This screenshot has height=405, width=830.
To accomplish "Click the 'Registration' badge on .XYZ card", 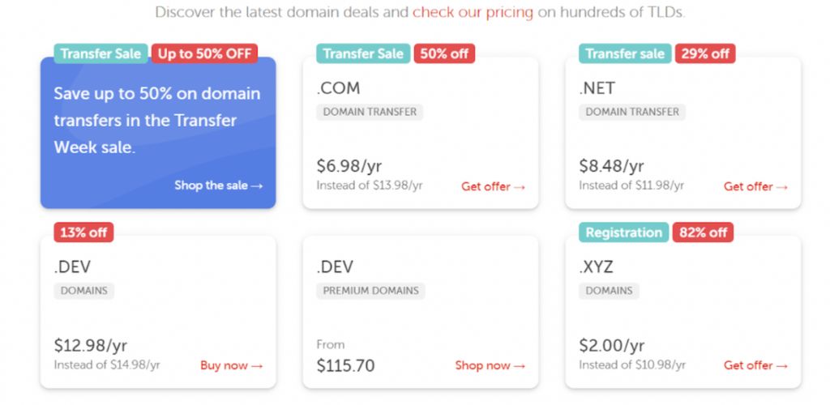I will click(623, 232).
